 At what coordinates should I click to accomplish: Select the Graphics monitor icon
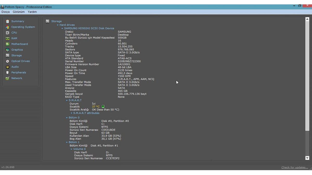pos(8,50)
